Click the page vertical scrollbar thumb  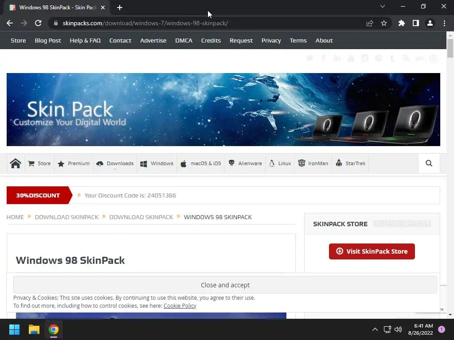[x=450, y=48]
